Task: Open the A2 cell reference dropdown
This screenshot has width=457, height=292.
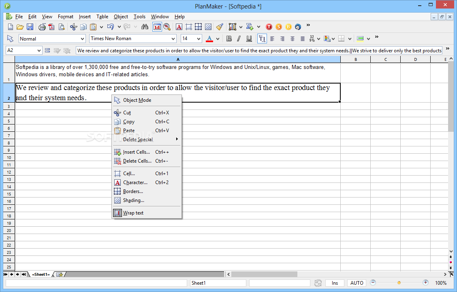Action: [39, 50]
